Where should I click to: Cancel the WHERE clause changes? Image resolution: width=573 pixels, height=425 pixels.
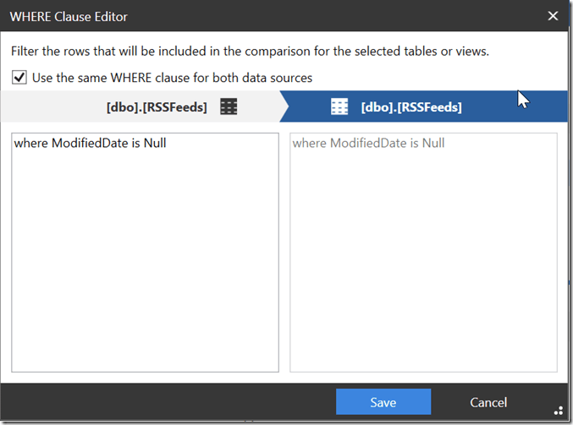(x=488, y=402)
